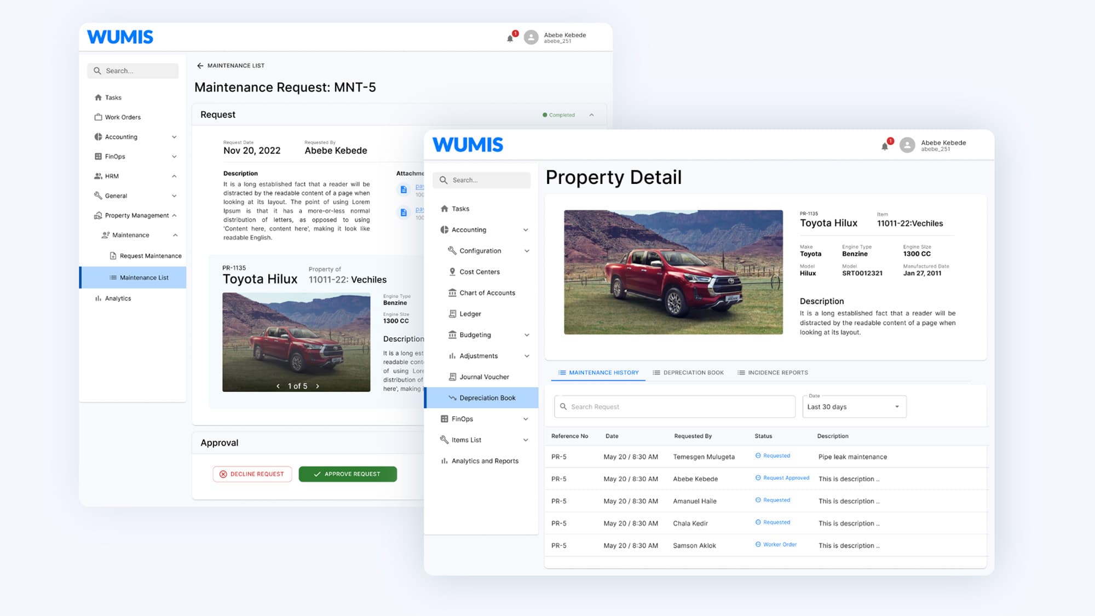Click notification bell in Maintenance Request window
Image resolution: width=1095 pixels, height=616 pixels.
tap(510, 38)
